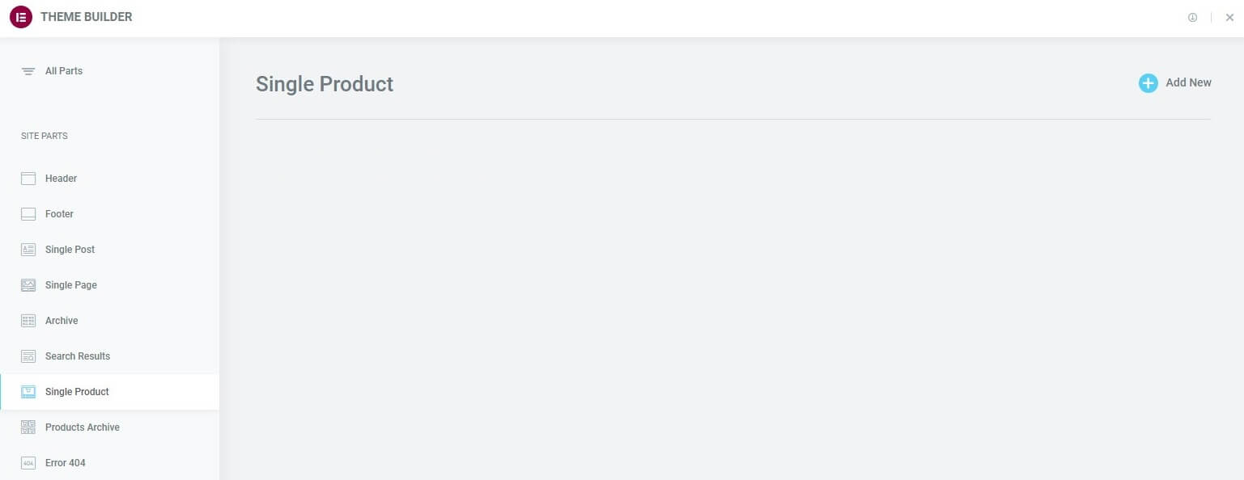Select the Single Product site part
This screenshot has height=480, width=1244.
point(77,392)
